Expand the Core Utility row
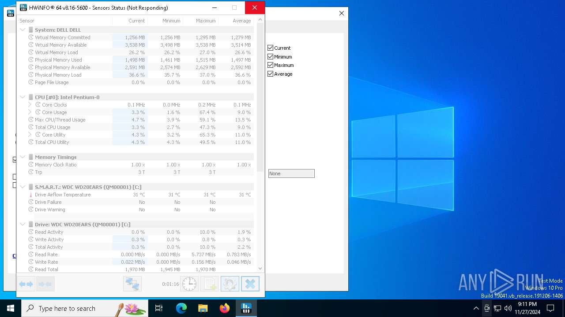 [30, 135]
